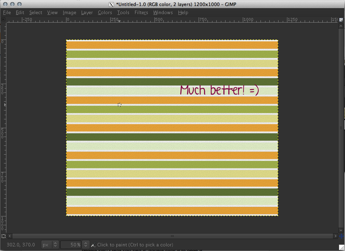
Task: Click the pointer coordinates display in status bar
Action: (x=21, y=245)
